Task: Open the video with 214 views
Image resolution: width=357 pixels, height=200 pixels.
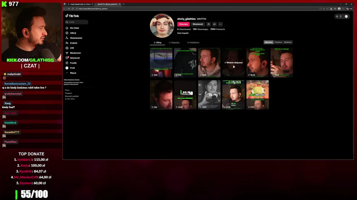Action: pos(185,62)
